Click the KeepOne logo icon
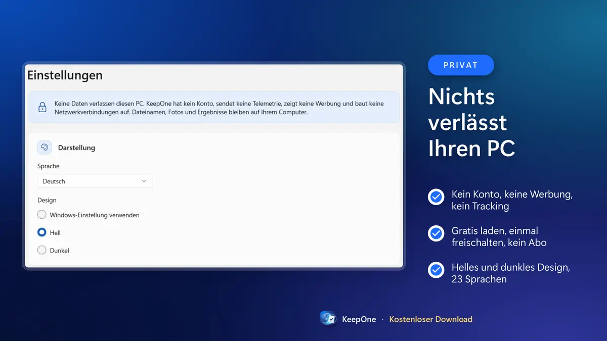The width and height of the screenshot is (607, 341). coord(329,319)
